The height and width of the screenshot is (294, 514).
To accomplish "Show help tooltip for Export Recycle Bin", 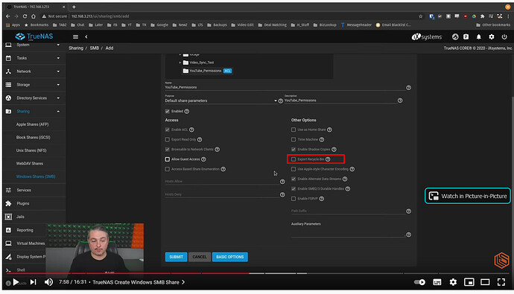I will (328, 159).
